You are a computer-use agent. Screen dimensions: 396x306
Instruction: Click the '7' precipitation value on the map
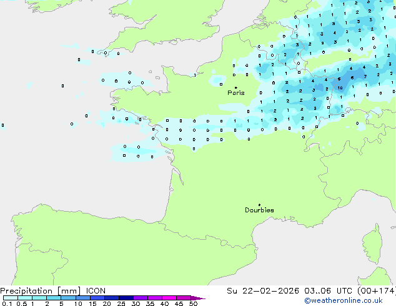(365, 76)
